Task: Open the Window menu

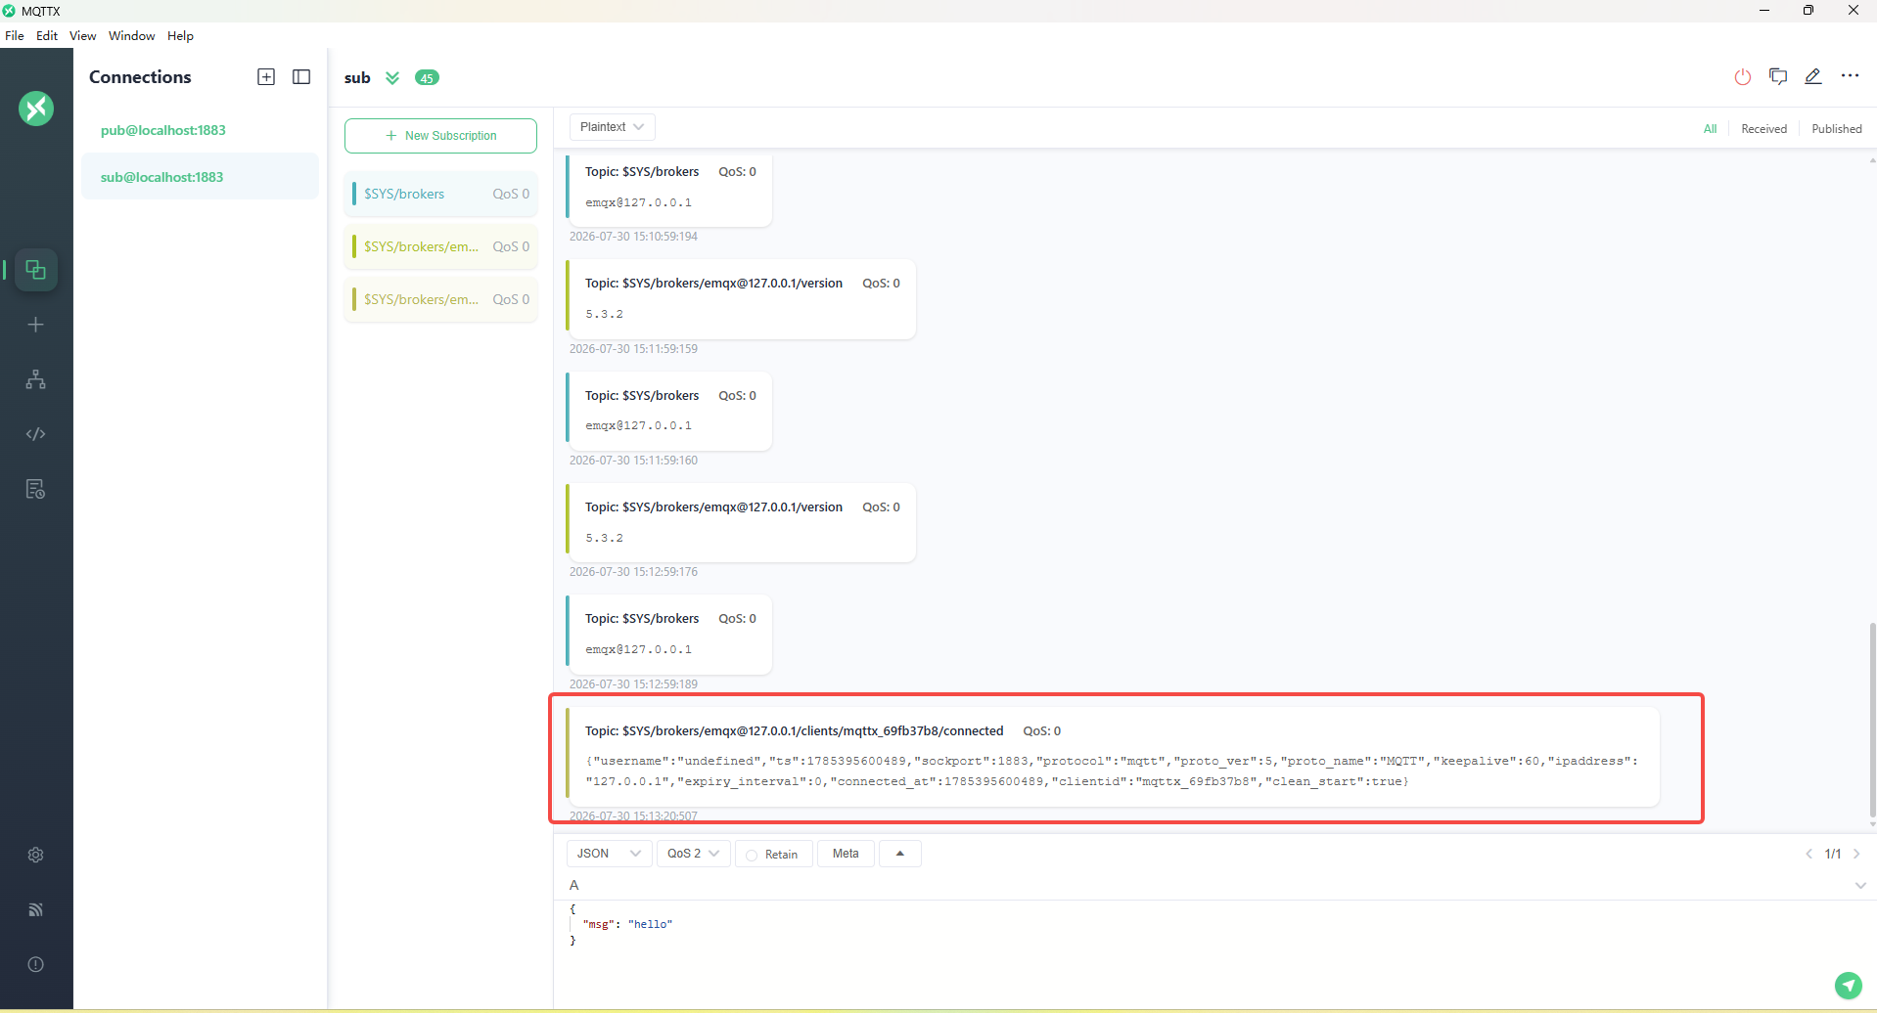Action: click(132, 36)
